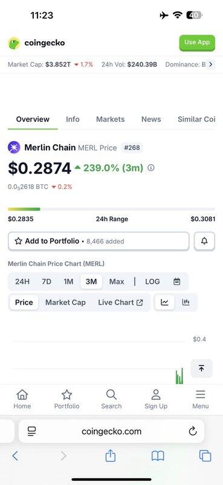Tap the 24h Range progress bar
Screen dimensions: 223x485
[111, 209]
